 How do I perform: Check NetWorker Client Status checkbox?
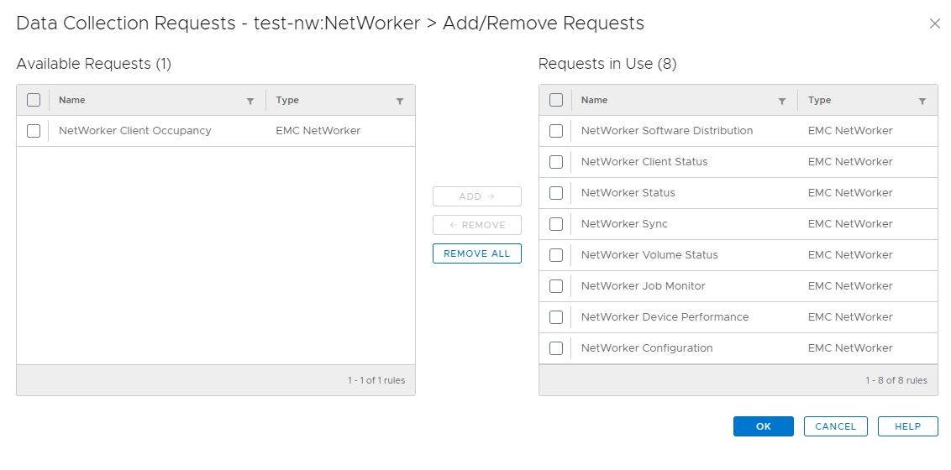(556, 162)
